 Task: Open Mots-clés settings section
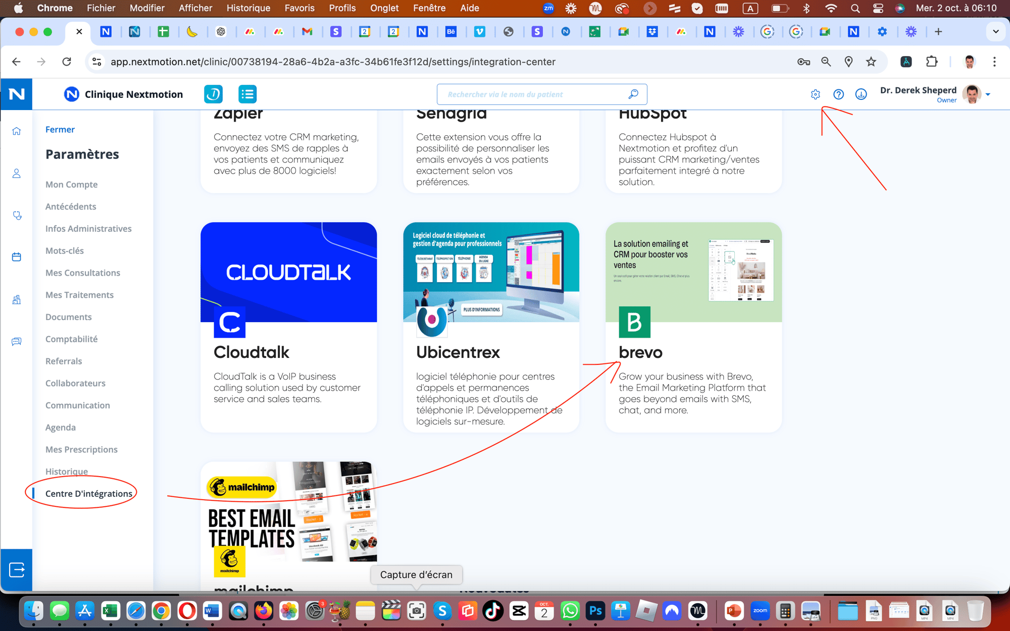pyautogui.click(x=65, y=251)
